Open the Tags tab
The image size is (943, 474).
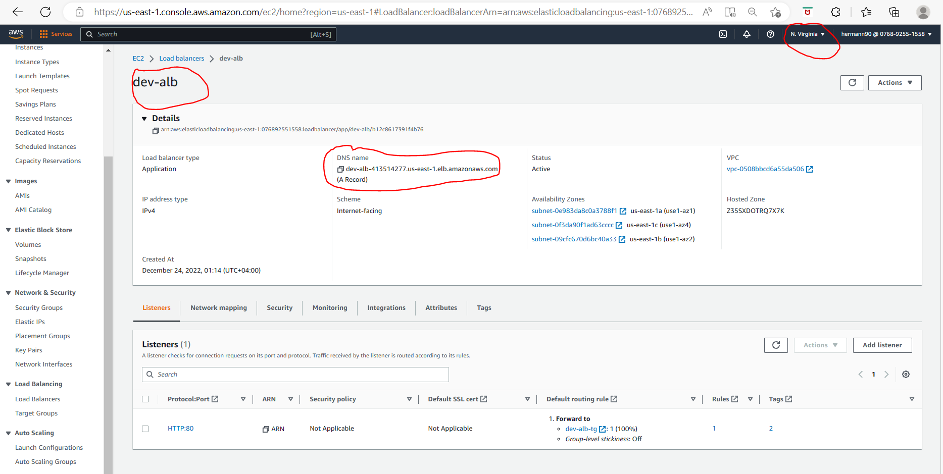tap(484, 308)
